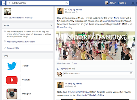Open the Instagram app icon

tap(12, 94)
